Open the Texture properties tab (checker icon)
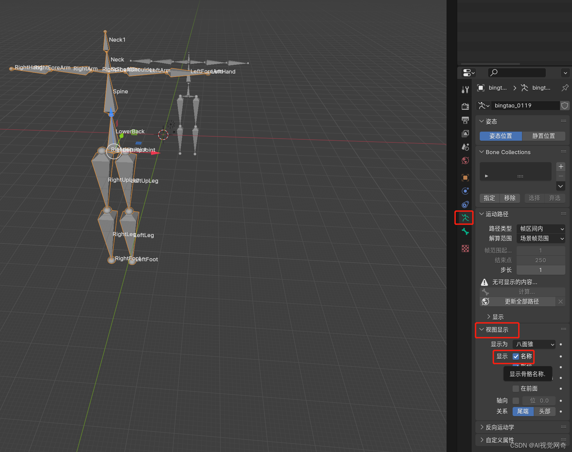Viewport: 572px width, 452px height. pos(465,248)
